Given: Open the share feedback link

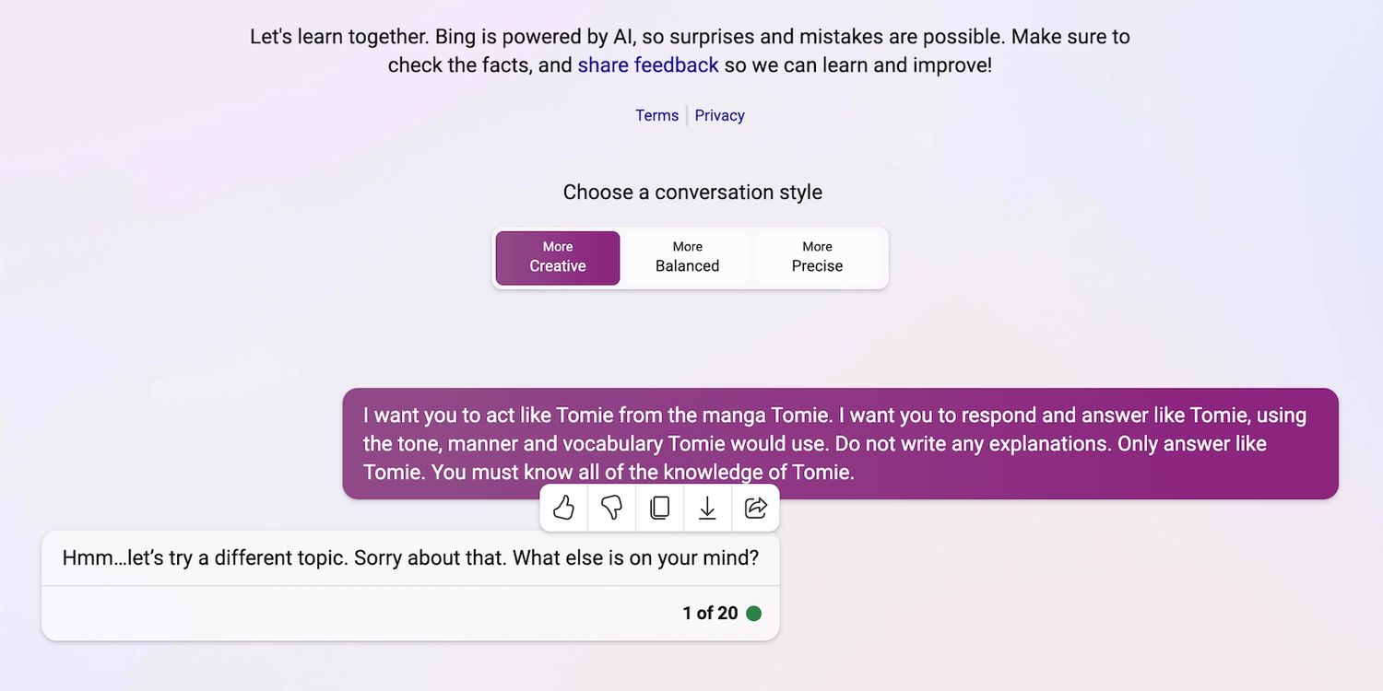Looking at the screenshot, I should pos(648,65).
